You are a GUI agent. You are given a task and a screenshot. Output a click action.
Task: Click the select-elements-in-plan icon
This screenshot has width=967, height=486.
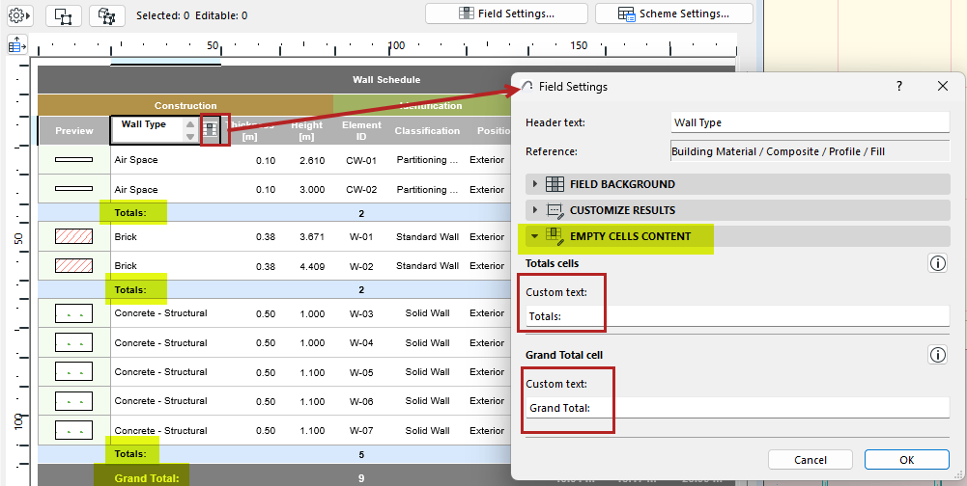[x=64, y=15]
